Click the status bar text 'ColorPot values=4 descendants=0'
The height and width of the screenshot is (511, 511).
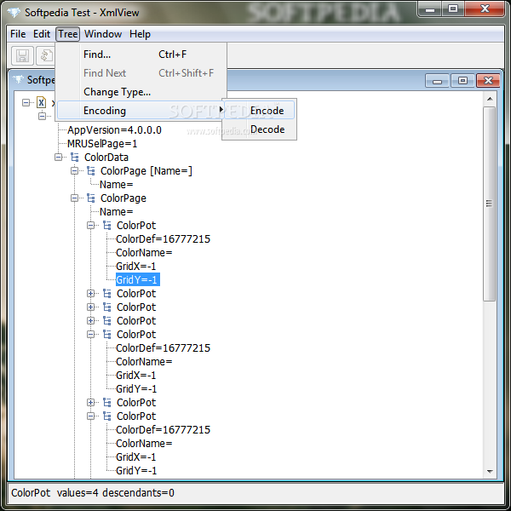93,493
